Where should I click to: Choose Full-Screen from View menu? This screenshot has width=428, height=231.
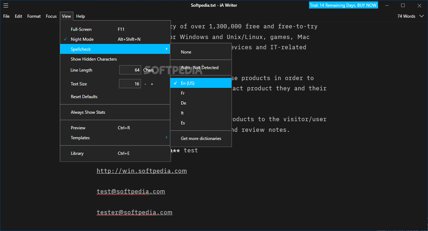coord(115,29)
